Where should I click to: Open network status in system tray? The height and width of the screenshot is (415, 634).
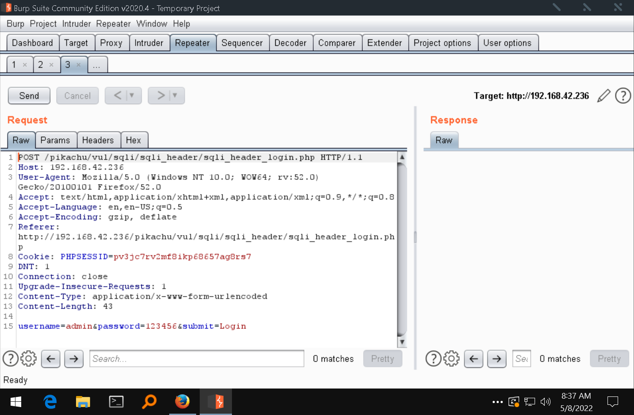tap(530, 402)
